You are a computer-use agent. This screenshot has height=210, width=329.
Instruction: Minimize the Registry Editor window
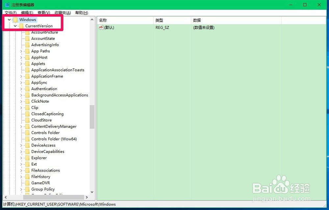[x=291, y=5]
